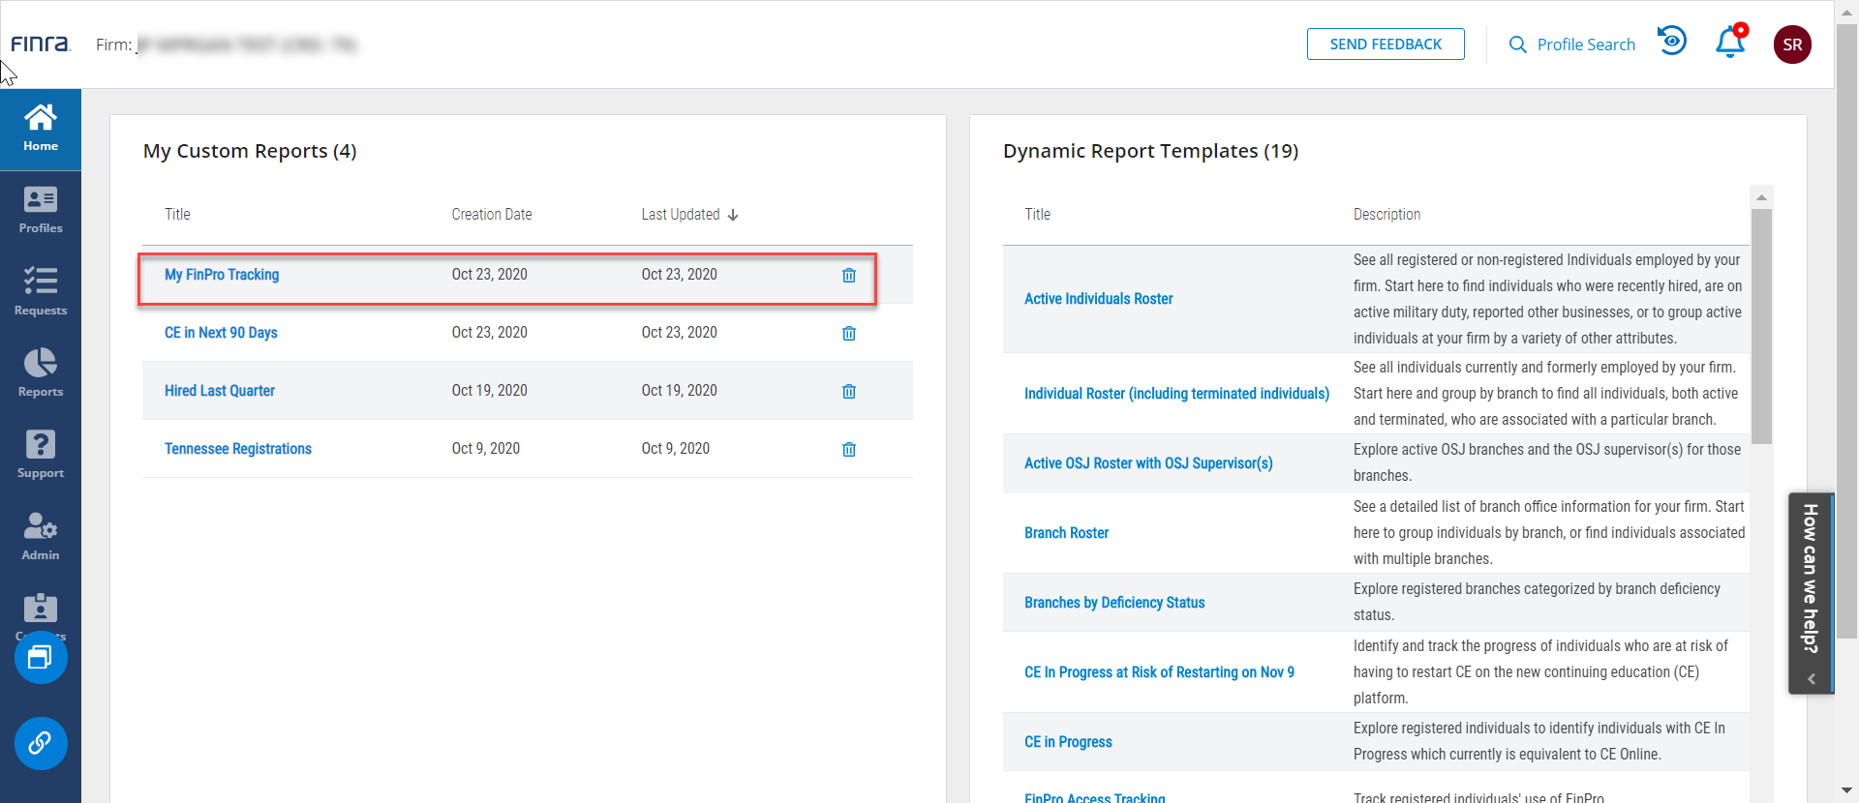Open Requests in the sidebar

click(41, 292)
